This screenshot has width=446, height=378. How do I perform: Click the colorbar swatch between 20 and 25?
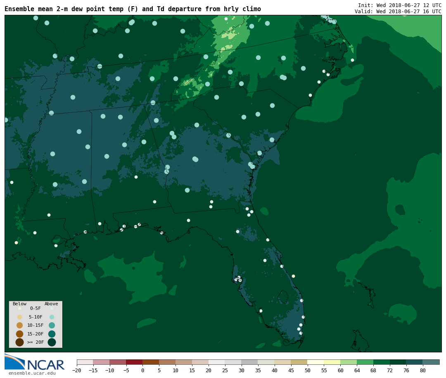217,362
